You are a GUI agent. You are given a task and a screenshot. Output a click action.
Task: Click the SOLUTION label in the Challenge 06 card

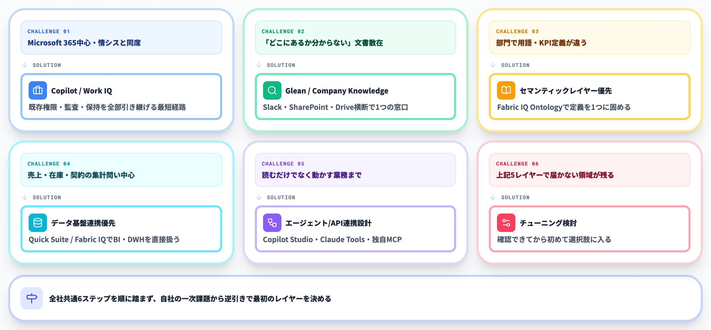[515, 197]
